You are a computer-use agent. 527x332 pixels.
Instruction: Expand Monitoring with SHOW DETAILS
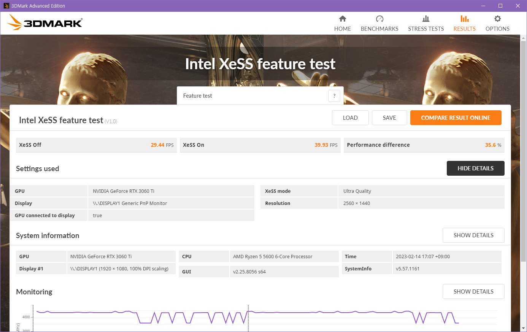point(473,292)
